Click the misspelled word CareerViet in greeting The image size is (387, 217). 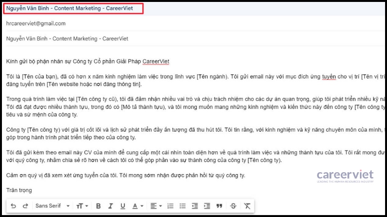click(x=156, y=62)
